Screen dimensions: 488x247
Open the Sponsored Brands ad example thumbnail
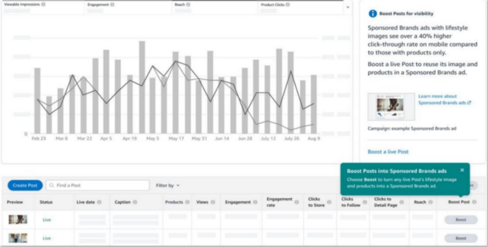pyautogui.click(x=391, y=107)
